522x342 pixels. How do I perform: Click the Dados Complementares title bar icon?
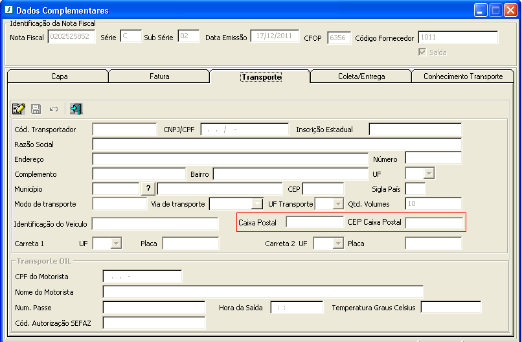pos(8,10)
